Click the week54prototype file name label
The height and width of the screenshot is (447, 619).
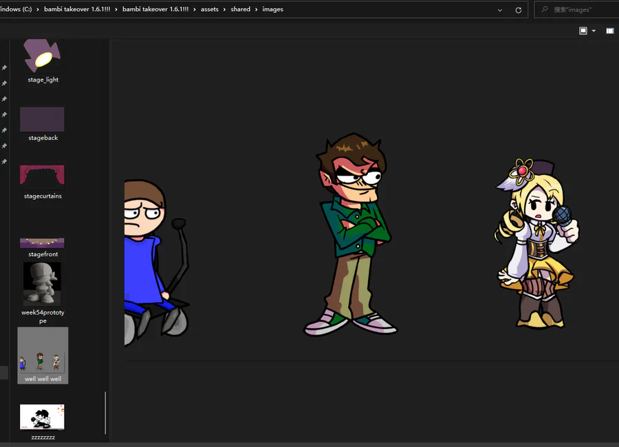pyautogui.click(x=43, y=317)
